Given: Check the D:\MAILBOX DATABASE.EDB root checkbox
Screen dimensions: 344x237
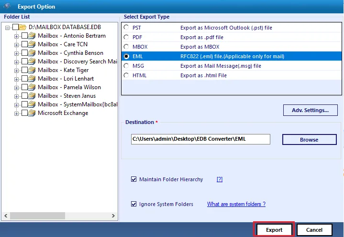Looking at the screenshot, I should pyautogui.click(x=15, y=27).
